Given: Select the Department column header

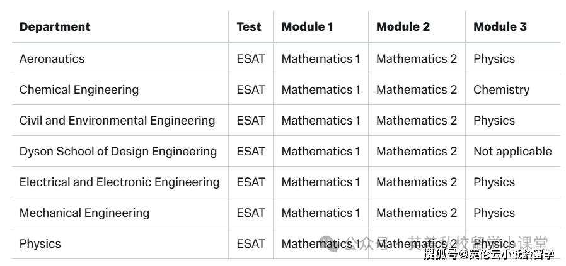Looking at the screenshot, I should tap(55, 26).
